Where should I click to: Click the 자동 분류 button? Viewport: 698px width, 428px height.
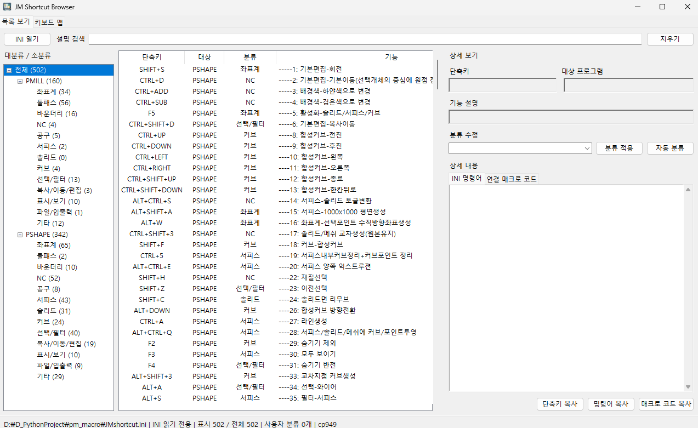pyautogui.click(x=670, y=148)
